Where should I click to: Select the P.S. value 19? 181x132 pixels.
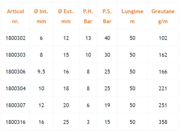coord(107,105)
